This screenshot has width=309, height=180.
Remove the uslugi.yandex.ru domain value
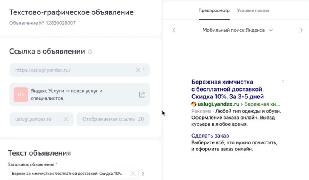[x=66, y=119]
